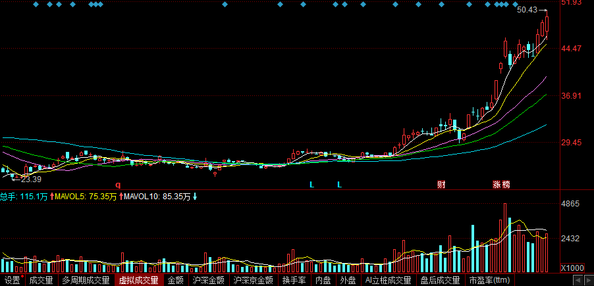Click the red 'q' event marker
This screenshot has height=286, width=594.
tap(119, 185)
